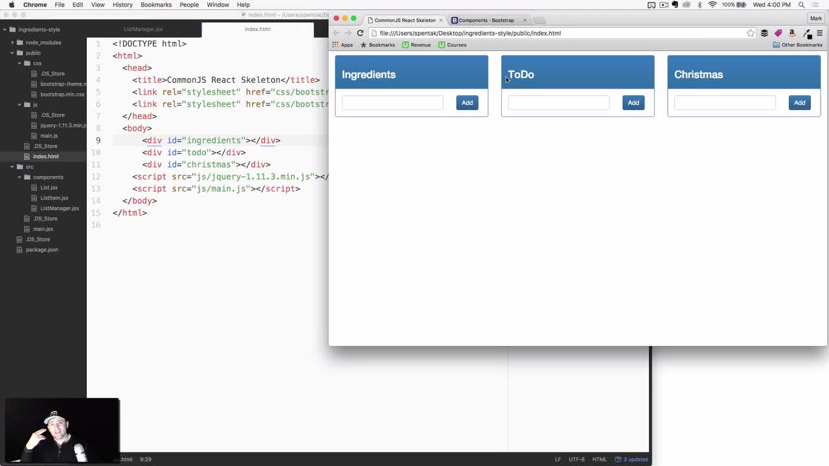Collapse the src folder
Viewport: 829px width, 466px height.
tap(12, 166)
